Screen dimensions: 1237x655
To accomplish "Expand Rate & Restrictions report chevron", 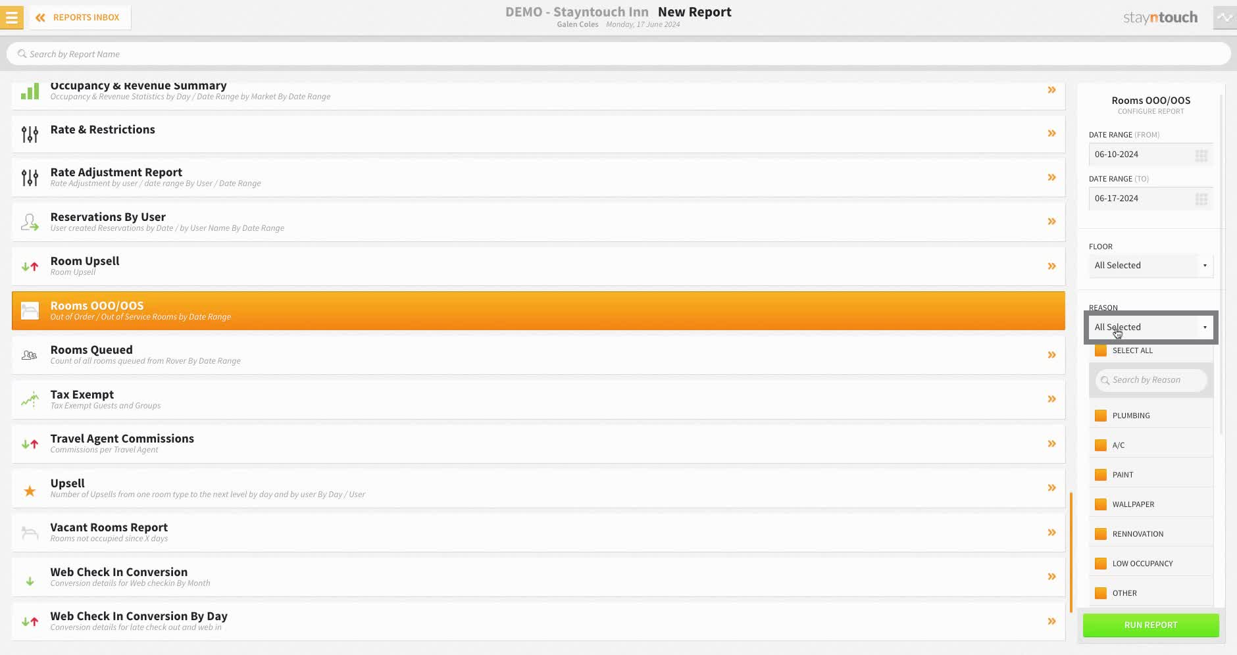I will (1051, 133).
